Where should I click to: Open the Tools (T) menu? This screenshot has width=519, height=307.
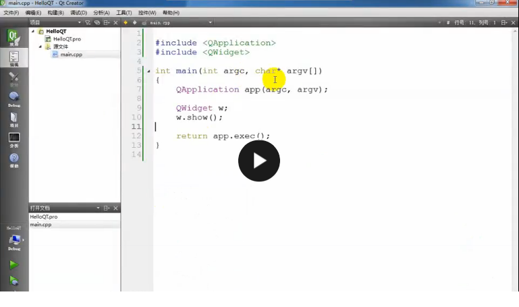(x=124, y=13)
